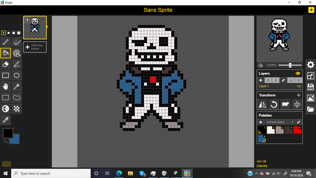Open the Export image panel
Image resolution: width=316 pixels, height=178 pixels.
pos(311,98)
